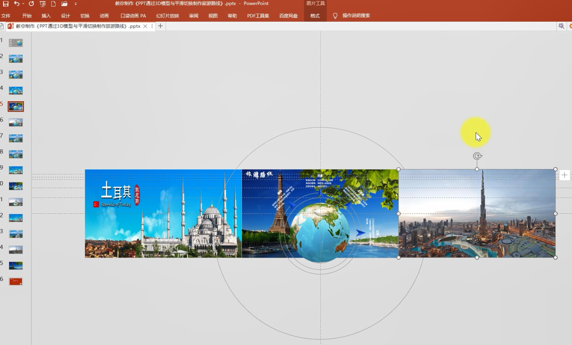Viewport: 572px width, 345px height.
Task: Open the PDF工具集 tab
Action: [258, 16]
